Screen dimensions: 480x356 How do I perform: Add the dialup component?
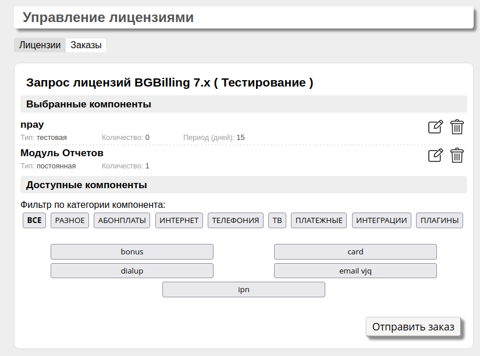[132, 271]
